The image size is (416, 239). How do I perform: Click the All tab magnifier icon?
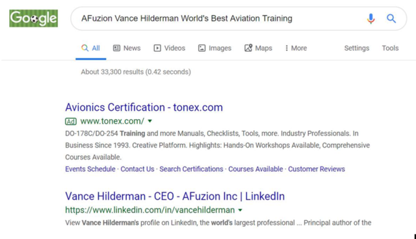[x=84, y=48]
